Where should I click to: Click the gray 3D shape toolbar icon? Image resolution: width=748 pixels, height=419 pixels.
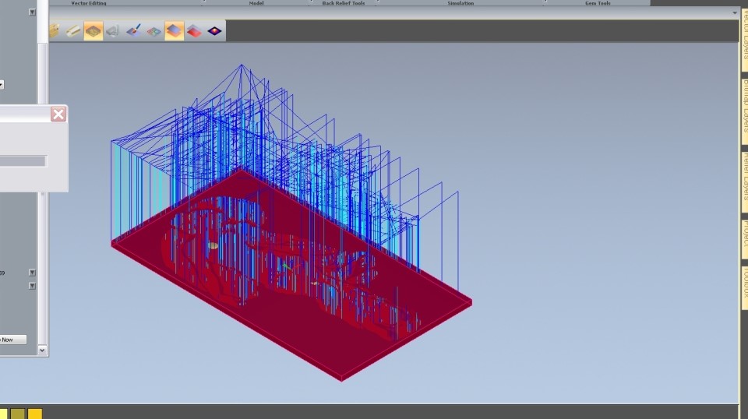[114, 31]
